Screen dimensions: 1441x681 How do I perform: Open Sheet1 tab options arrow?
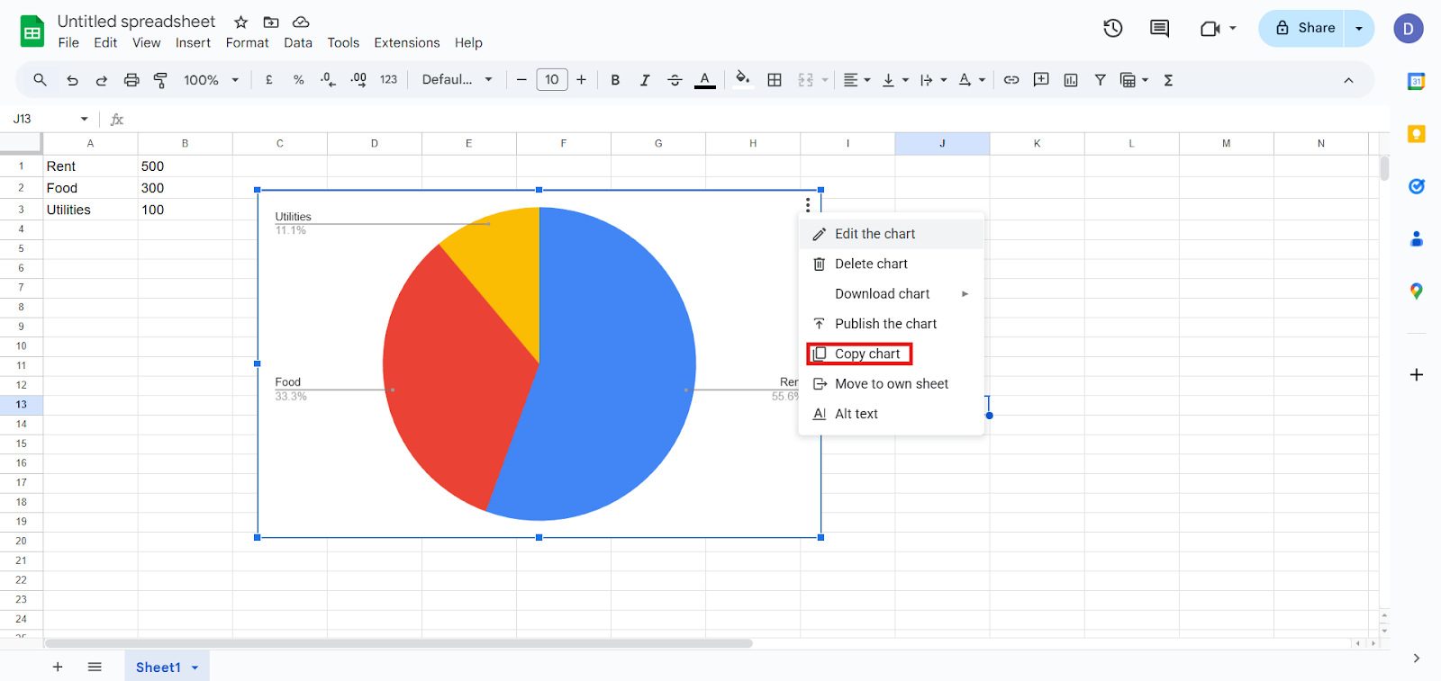pos(195,668)
